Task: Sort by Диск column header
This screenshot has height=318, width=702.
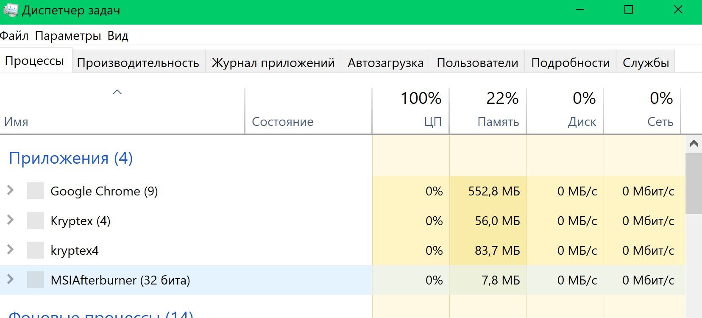Action: coord(565,111)
